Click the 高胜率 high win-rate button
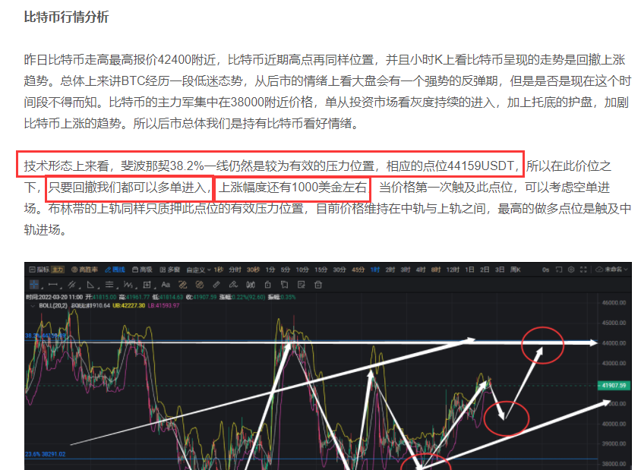The height and width of the screenshot is (470, 641). [x=84, y=270]
